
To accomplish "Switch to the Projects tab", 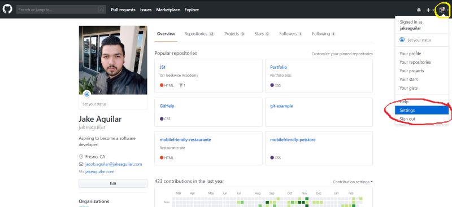I will pyautogui.click(x=234, y=34).
